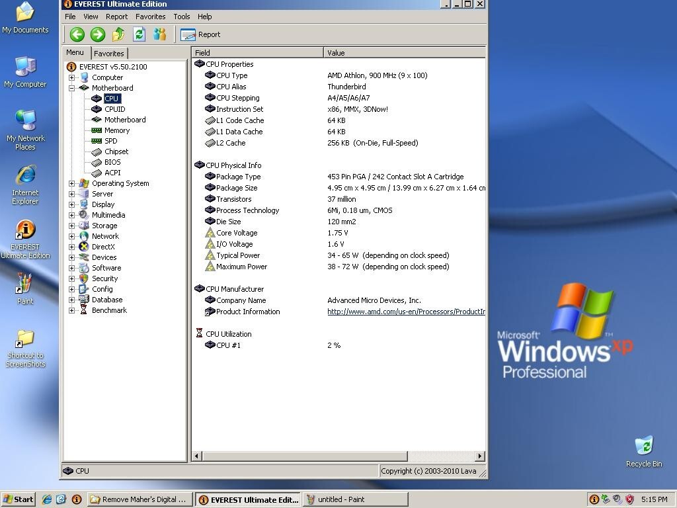Open the Windows Start menu

(18, 499)
